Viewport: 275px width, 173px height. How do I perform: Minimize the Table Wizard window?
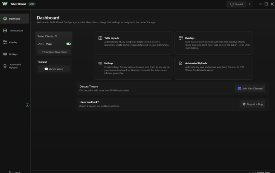260,4
